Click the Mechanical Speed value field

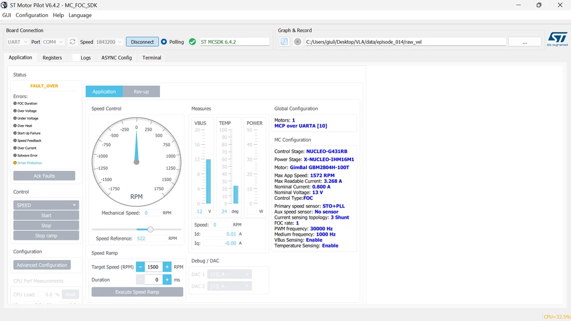point(152,213)
